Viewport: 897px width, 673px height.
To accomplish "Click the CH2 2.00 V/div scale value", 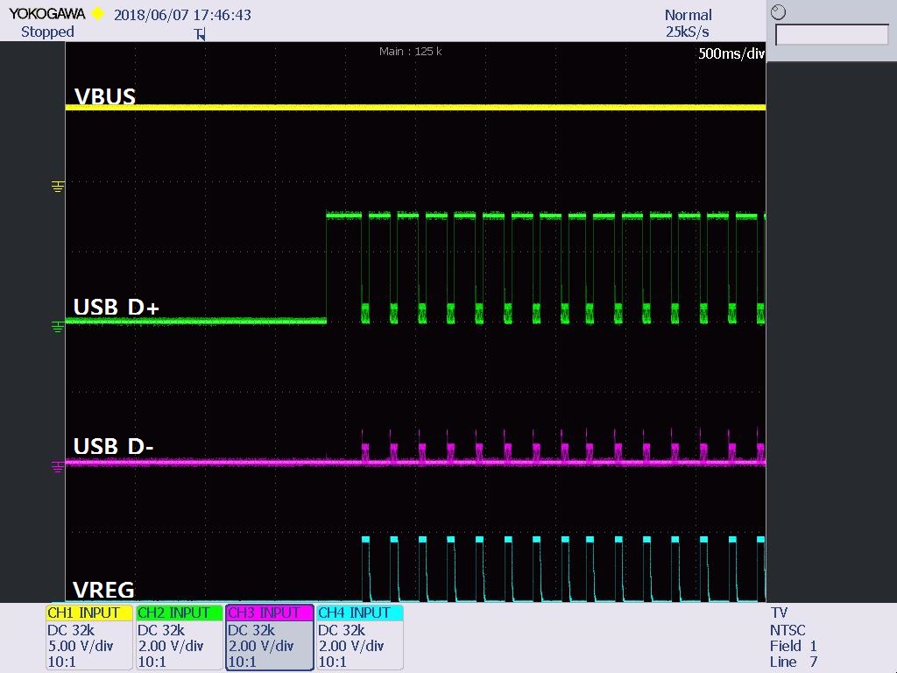I will [171, 646].
